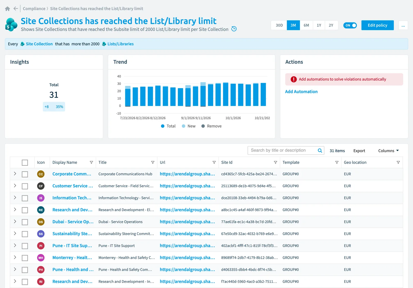The width and height of the screenshot is (413, 288).
Task: Open the Url column filter icon
Action: (x=214, y=162)
